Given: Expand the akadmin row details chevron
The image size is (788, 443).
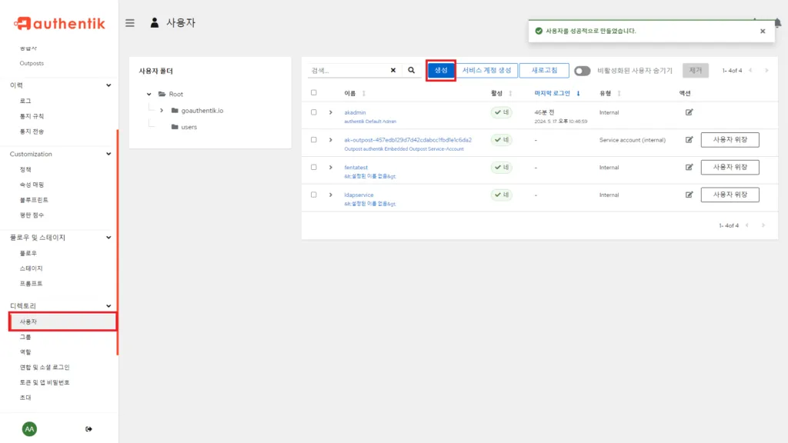Looking at the screenshot, I should [x=330, y=112].
